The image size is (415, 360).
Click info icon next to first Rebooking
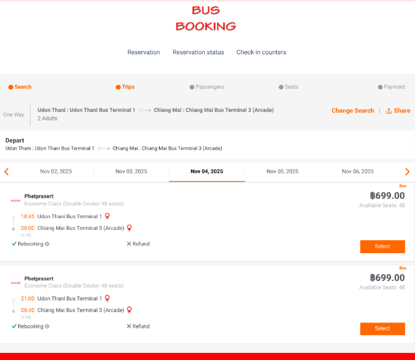(x=47, y=244)
